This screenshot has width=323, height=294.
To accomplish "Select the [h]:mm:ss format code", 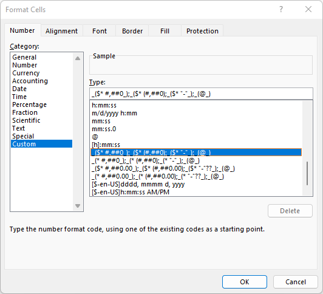I will pos(196,145).
